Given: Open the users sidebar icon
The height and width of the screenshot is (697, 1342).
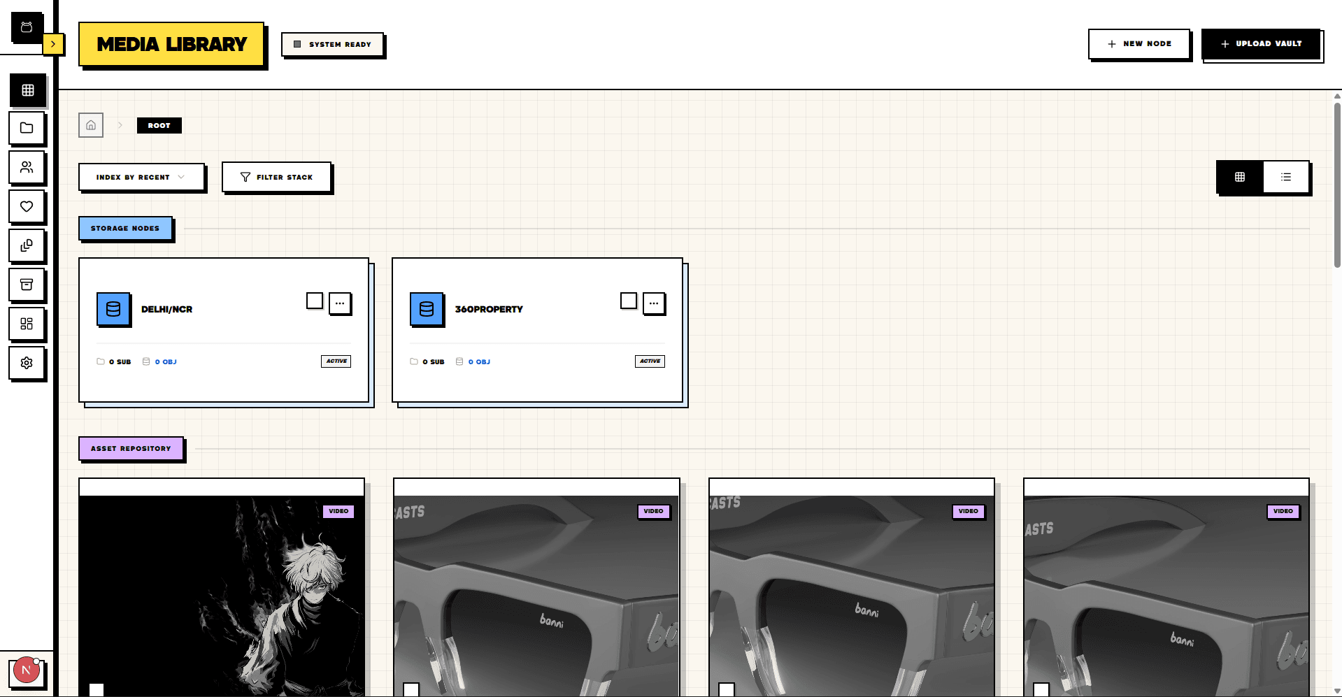Looking at the screenshot, I should tap(27, 167).
